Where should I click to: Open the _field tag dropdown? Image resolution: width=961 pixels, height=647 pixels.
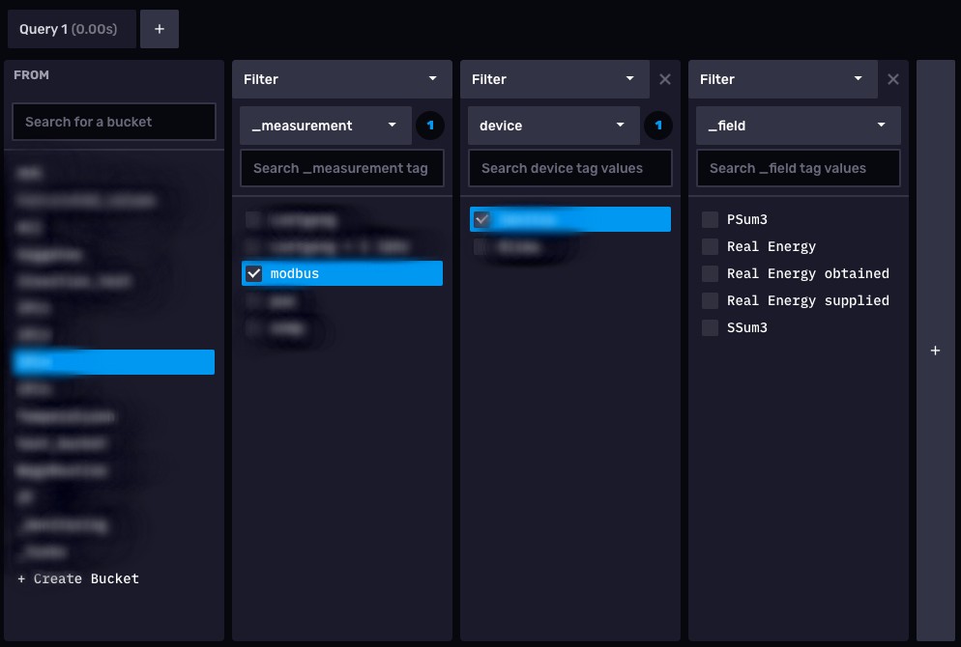click(798, 126)
